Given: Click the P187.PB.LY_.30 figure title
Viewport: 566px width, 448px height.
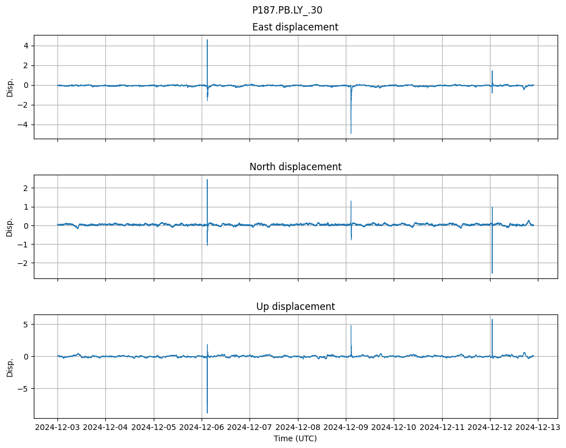Looking at the screenshot, I should pos(287,10).
